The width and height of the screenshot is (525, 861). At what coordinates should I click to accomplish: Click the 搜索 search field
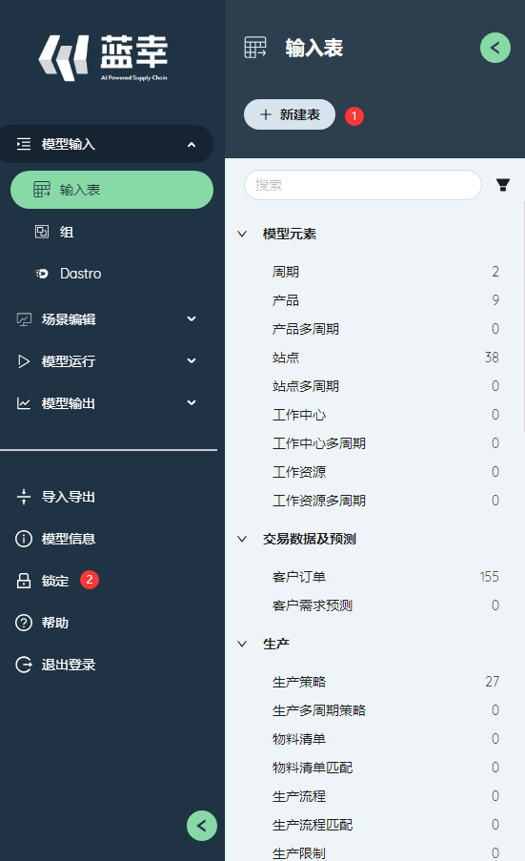tap(363, 185)
